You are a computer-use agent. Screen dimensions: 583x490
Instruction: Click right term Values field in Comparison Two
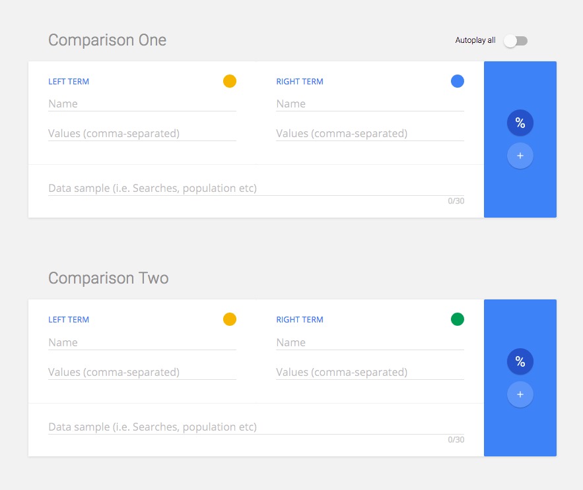[370, 373]
